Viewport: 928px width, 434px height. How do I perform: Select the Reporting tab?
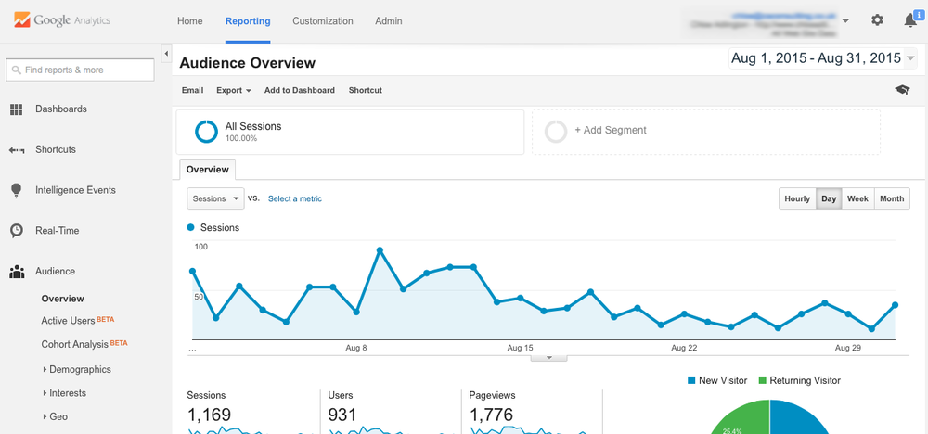[248, 21]
